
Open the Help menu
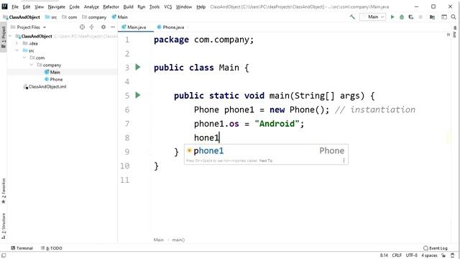click(x=201, y=6)
